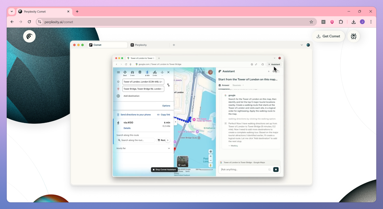Screen dimensions: 383x209
Task: Reload the perplexity.ai/comet page
Action: pos(29,22)
